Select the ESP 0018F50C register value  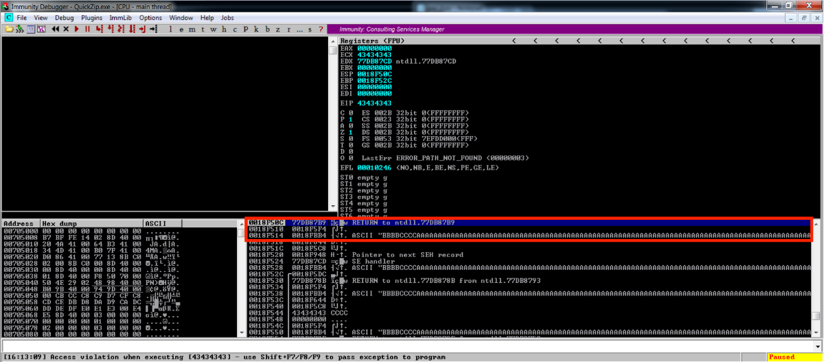point(374,73)
